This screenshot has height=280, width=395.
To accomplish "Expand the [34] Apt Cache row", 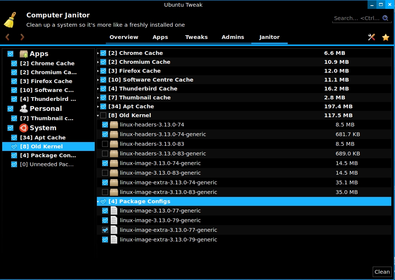I will (98, 107).
